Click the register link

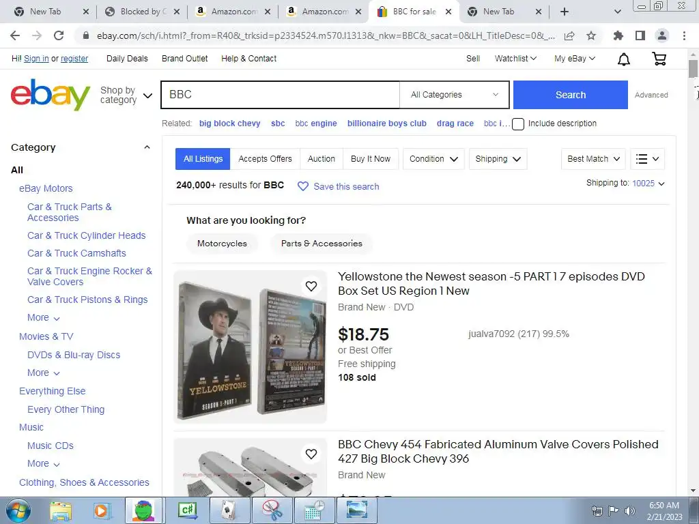(74, 59)
